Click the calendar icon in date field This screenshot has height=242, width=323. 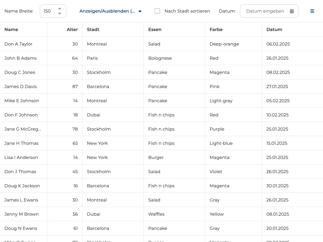(292, 11)
